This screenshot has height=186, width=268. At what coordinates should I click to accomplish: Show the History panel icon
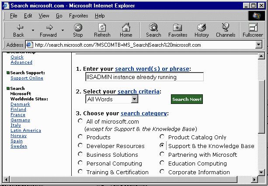pyautogui.click(x=202, y=27)
